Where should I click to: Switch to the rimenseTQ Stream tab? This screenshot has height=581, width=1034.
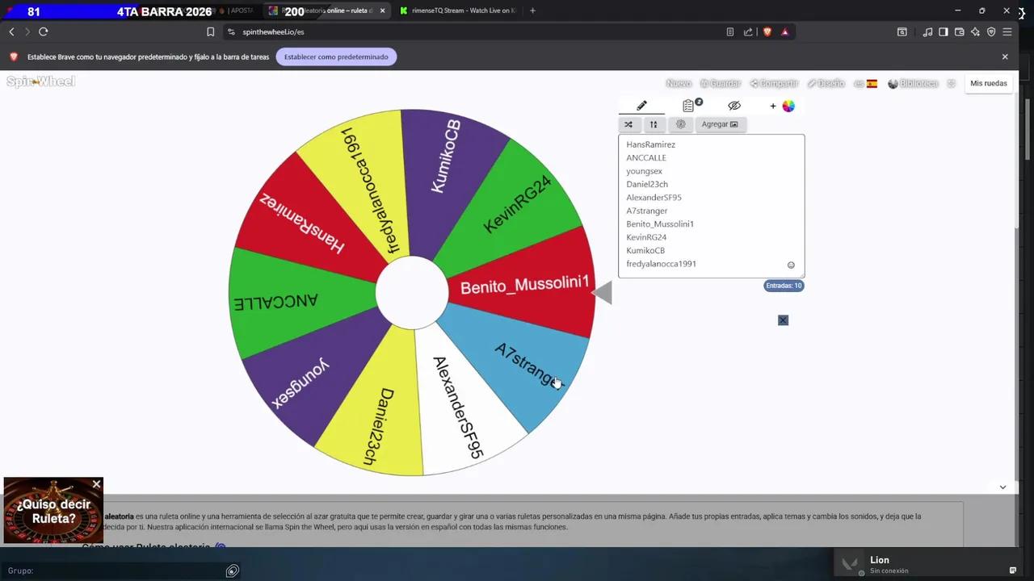(458, 10)
